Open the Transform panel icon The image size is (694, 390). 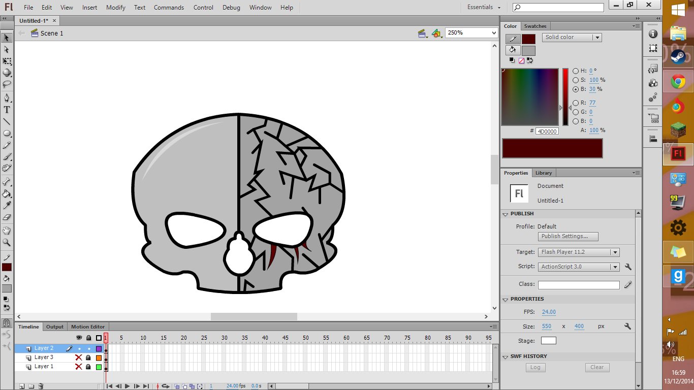[x=653, y=48]
